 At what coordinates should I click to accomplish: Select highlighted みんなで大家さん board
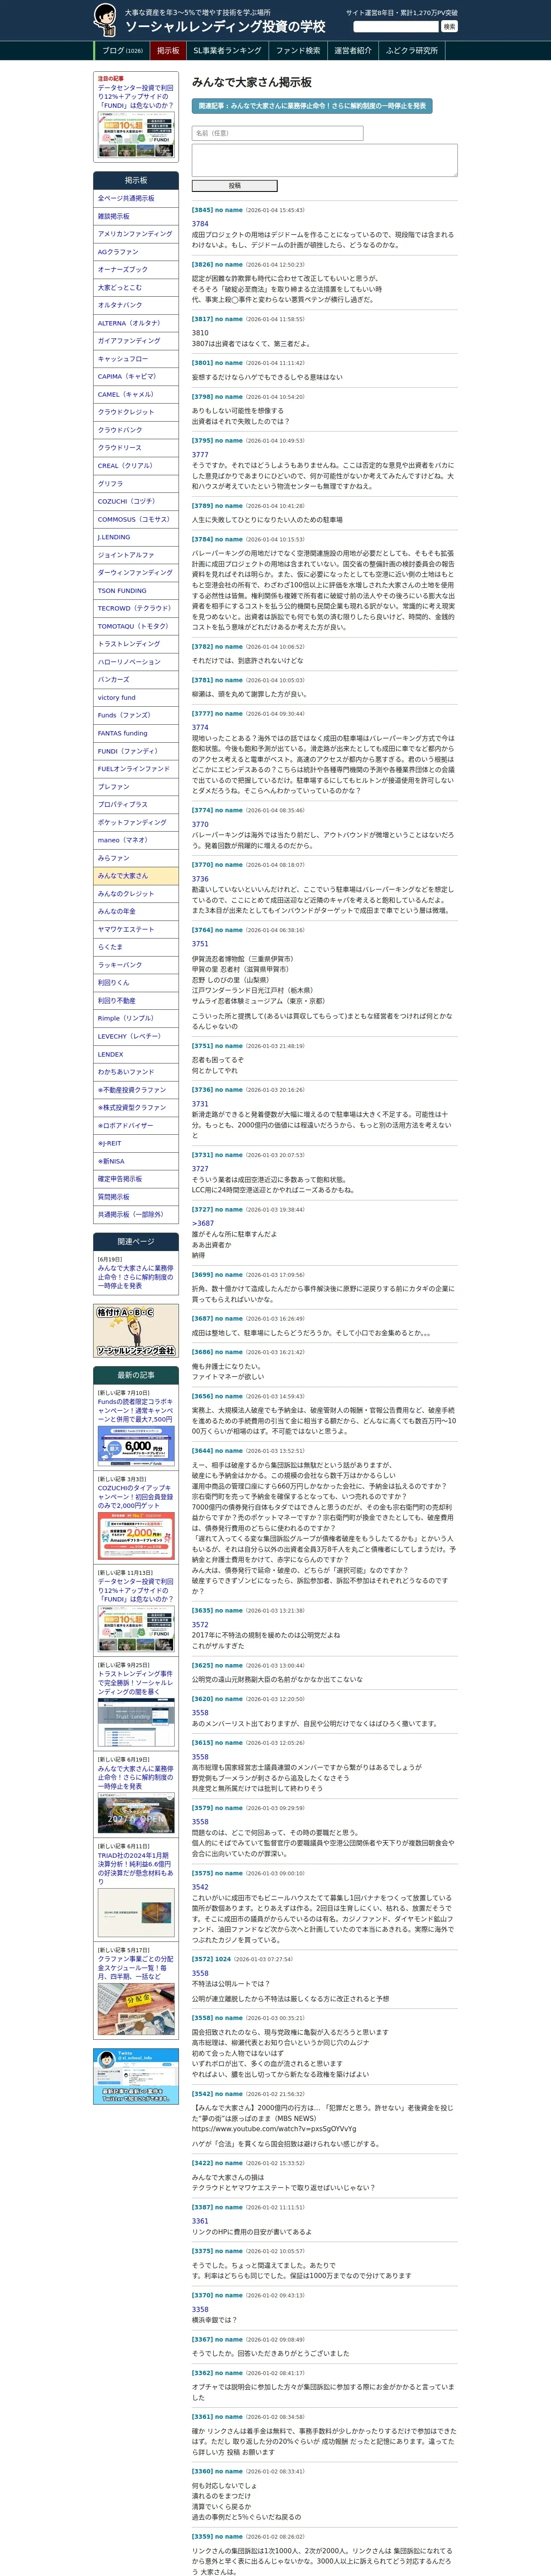point(136,876)
